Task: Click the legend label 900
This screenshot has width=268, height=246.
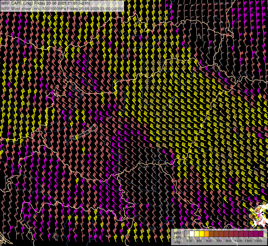Action: click(x=229, y=241)
